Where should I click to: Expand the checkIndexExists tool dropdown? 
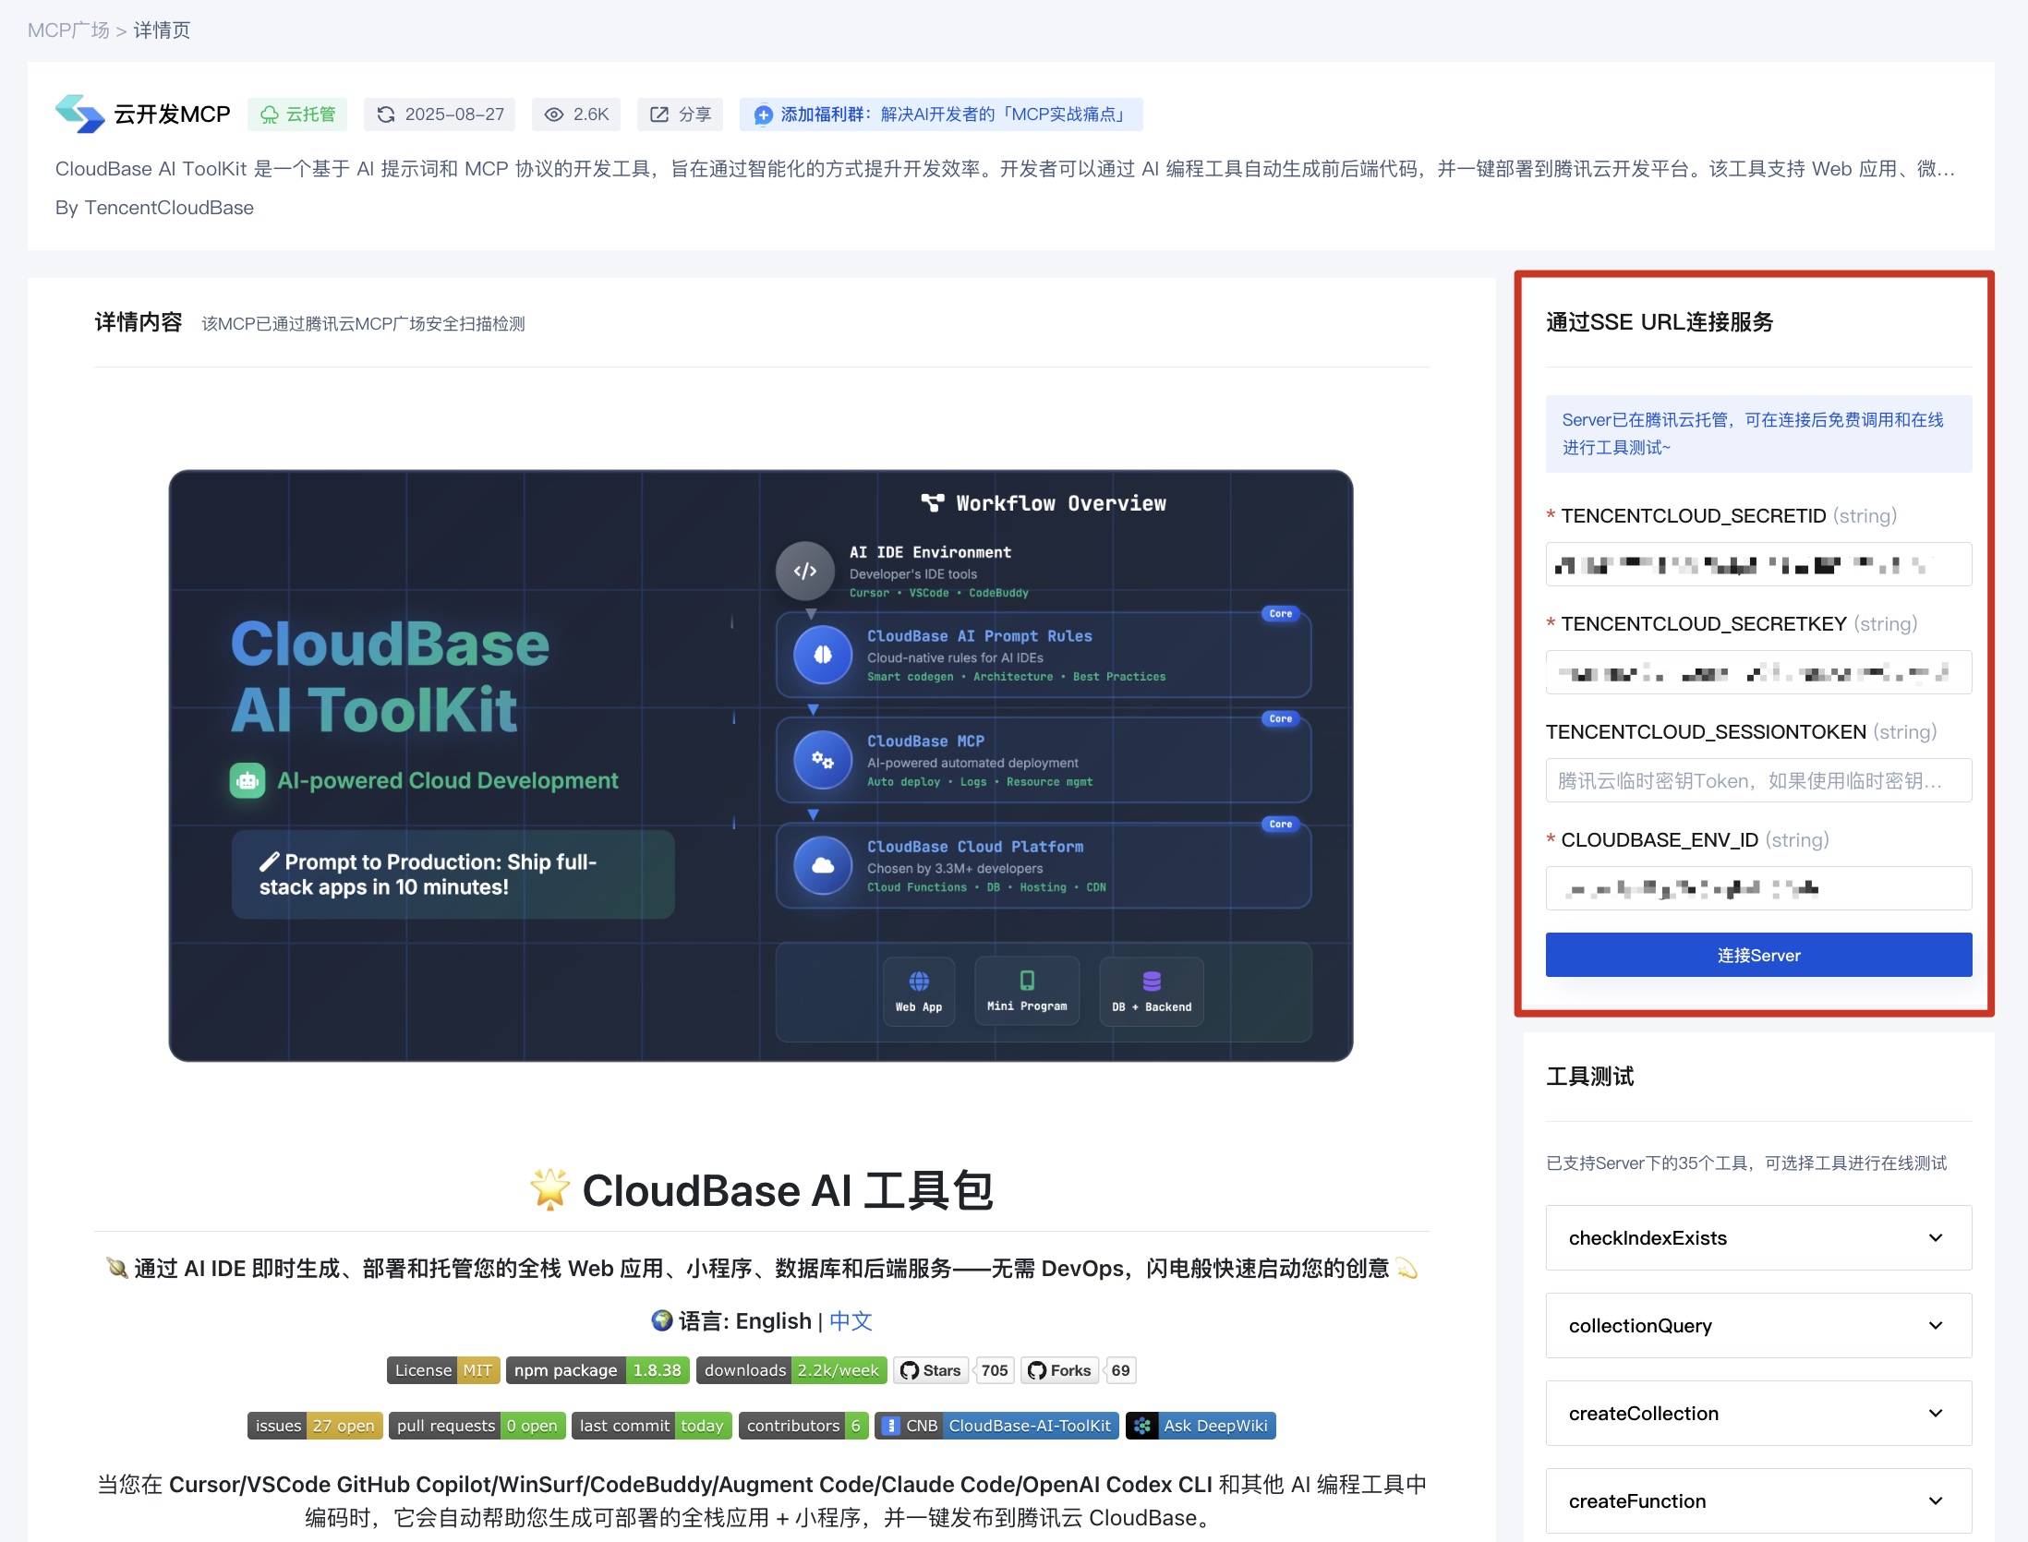[1758, 1237]
